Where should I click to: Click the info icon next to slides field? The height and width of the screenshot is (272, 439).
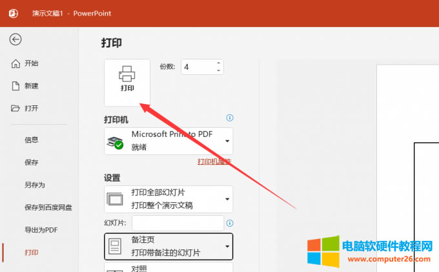point(229,223)
